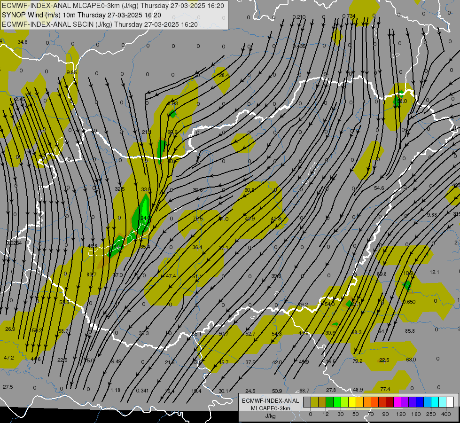Click the olive swatch starting at 0
The height and width of the screenshot is (423, 460).
pyautogui.click(x=314, y=402)
